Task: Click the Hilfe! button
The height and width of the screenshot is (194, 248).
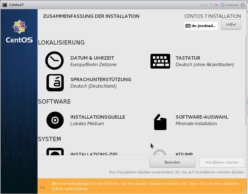Action: pyautogui.click(x=231, y=25)
